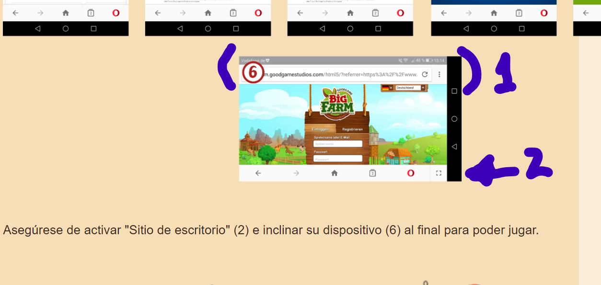The image size is (601, 285).
Task: Click back arrow in Big Farm browser bar
Action: click(258, 173)
